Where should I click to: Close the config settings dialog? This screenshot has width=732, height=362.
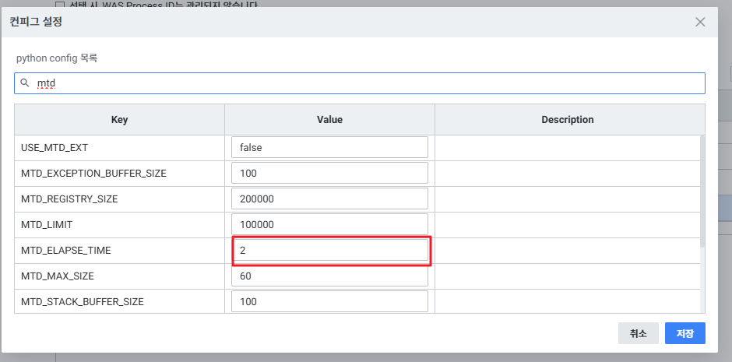699,22
